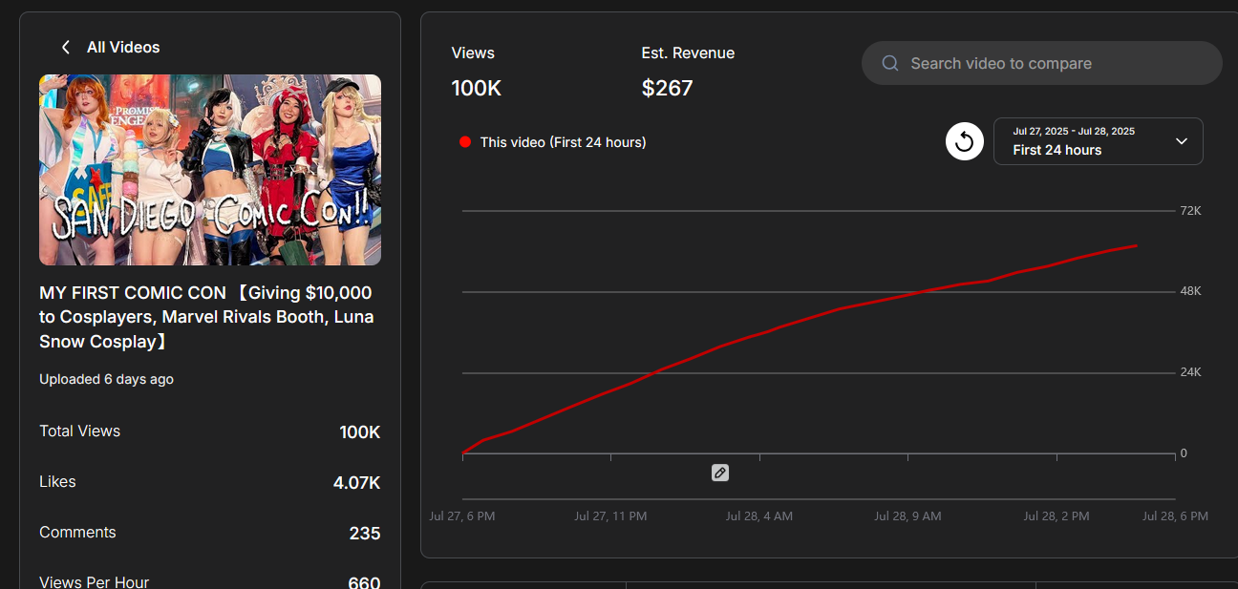Click the Jul 28, 6 PM axis label

(1176, 515)
